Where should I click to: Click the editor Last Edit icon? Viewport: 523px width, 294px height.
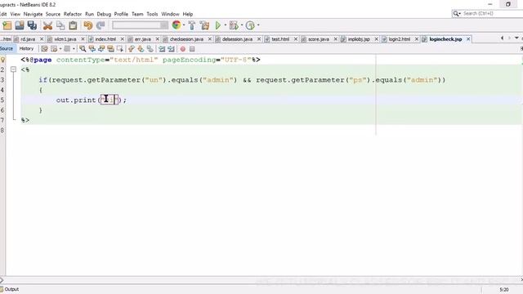click(44, 49)
